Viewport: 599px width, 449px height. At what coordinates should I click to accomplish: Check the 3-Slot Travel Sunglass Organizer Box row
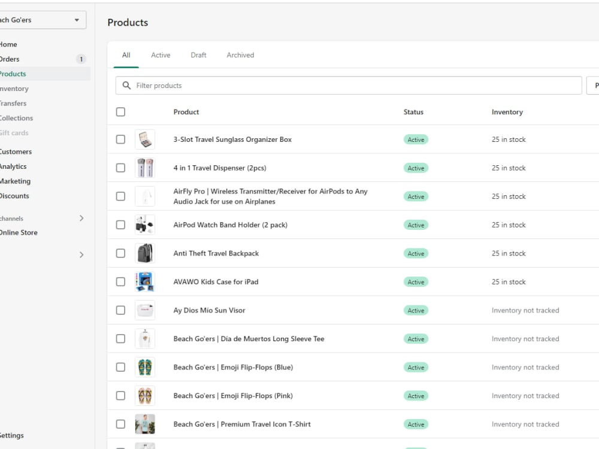120,139
